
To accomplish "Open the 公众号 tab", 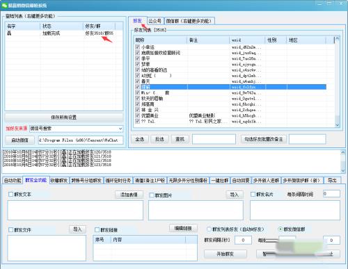I will [155, 21].
